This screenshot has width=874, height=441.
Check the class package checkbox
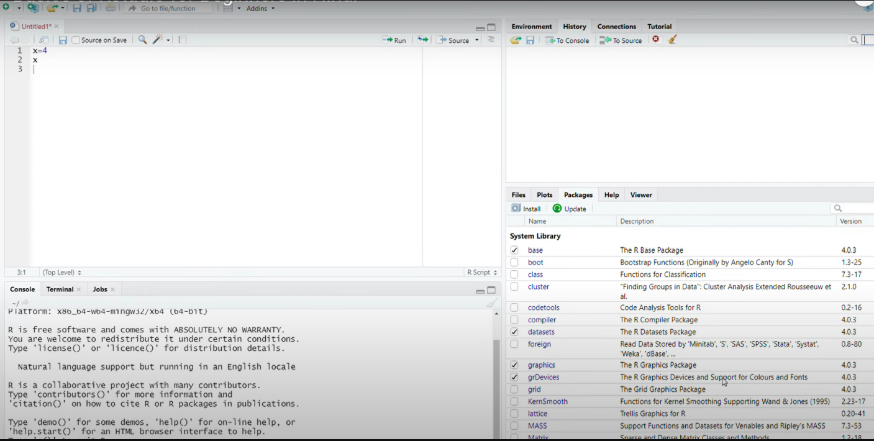514,275
